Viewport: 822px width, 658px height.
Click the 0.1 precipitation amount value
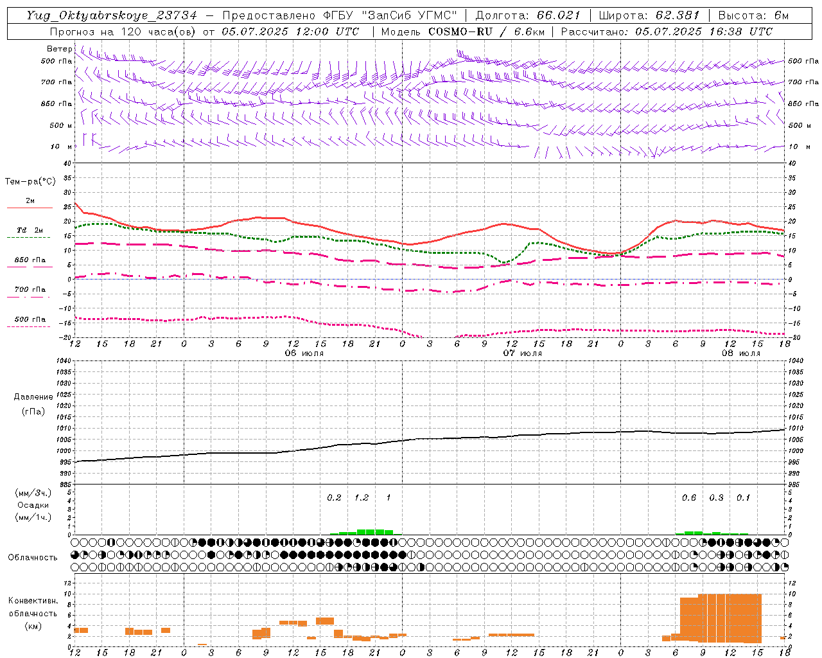click(743, 498)
